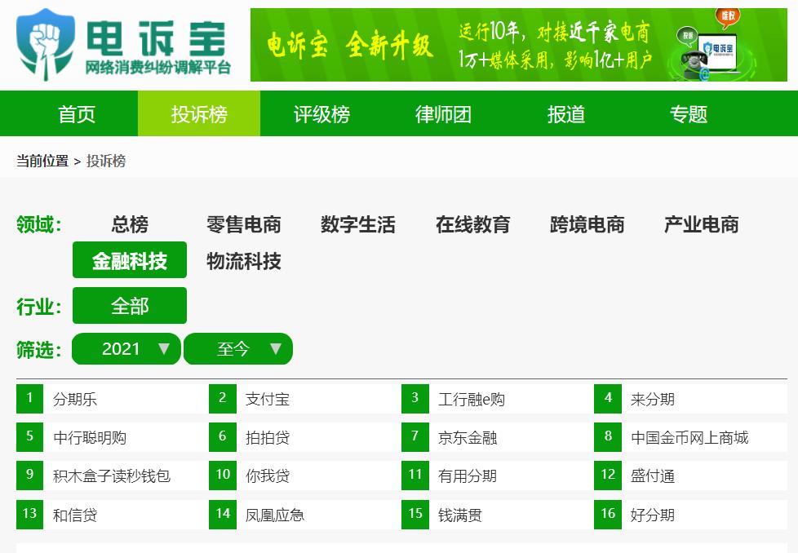Viewport: 798px width, 553px height.
Task: Open the 评级榜 menu item
Action: pyautogui.click(x=319, y=113)
